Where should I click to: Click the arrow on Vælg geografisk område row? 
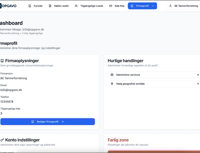click(x=198, y=84)
